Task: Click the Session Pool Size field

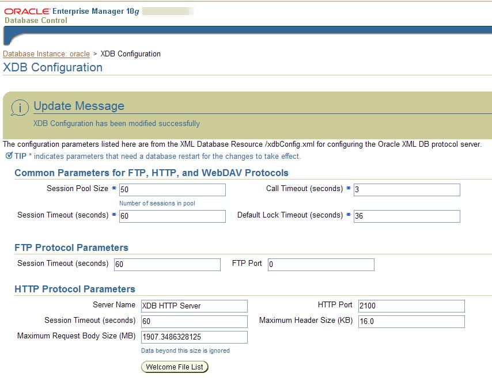Action: click(172, 190)
